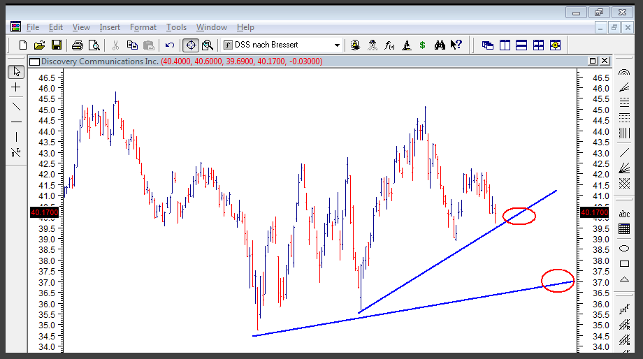Pick the diagonal trendline tool on left

pyautogui.click(x=16, y=107)
